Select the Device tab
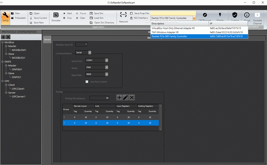The image size is (267, 165). coord(47,39)
